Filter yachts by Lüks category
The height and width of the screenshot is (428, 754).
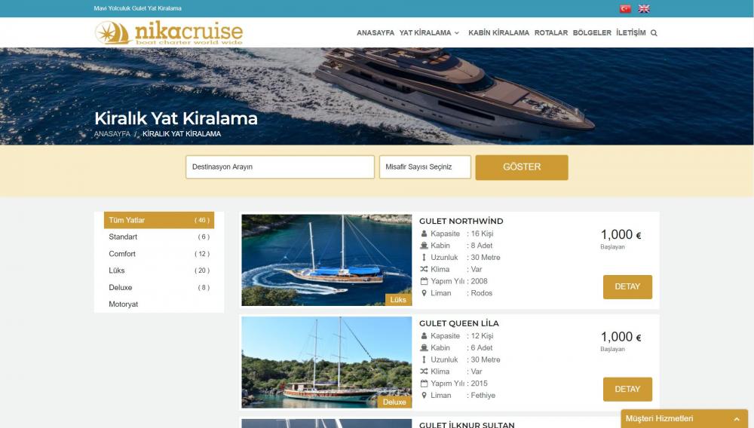pos(159,271)
